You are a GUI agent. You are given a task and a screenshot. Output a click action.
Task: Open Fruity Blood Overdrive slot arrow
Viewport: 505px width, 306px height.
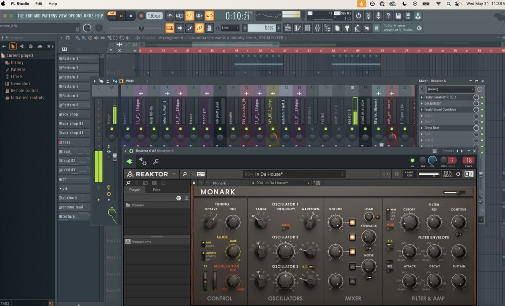[x=422, y=110]
